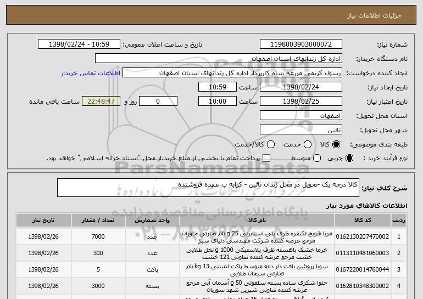Click quantity 5 in row 3
This screenshot has height=299, width=423.
(98, 269)
